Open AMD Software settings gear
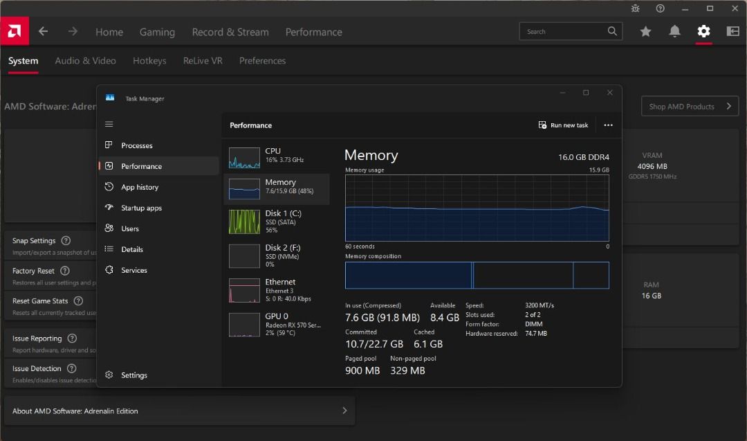The image size is (747, 441). pyautogui.click(x=703, y=31)
